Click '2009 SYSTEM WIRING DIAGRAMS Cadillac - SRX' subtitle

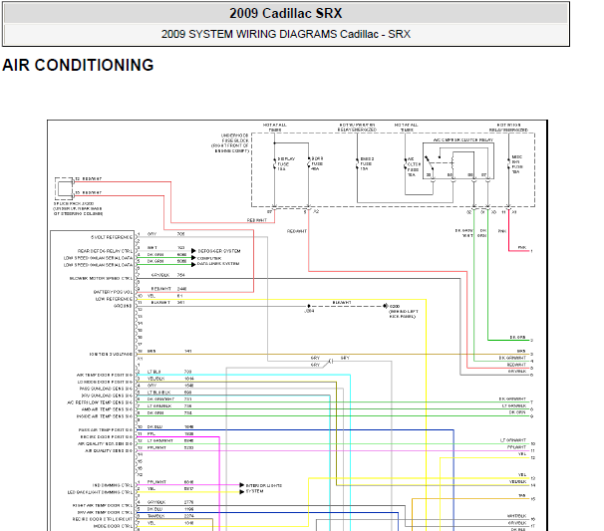pos(286,34)
